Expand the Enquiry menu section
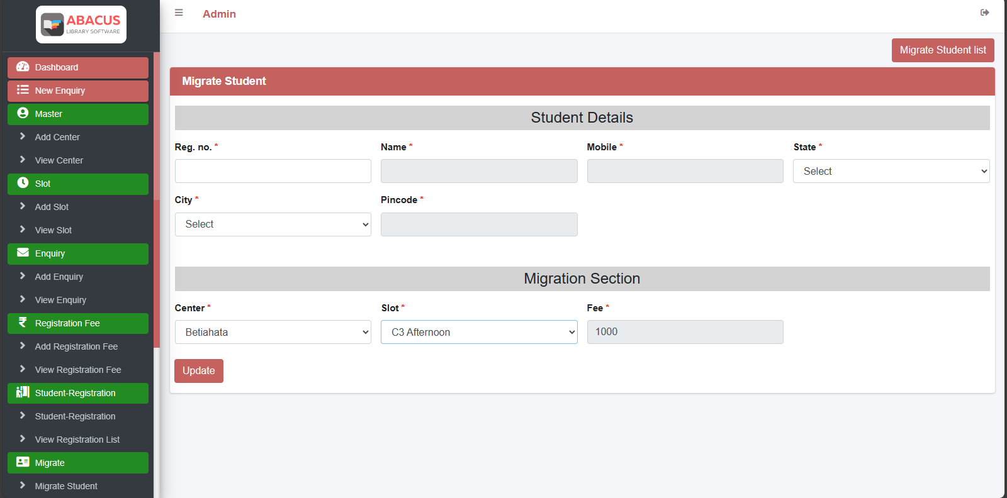 point(78,253)
